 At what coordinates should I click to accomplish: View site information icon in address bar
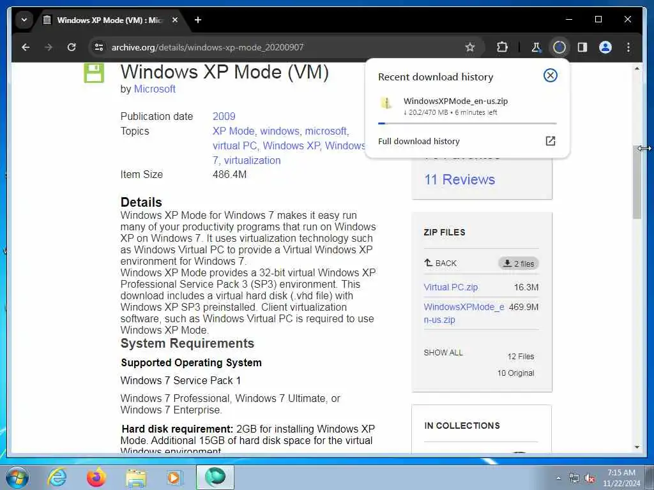99,47
